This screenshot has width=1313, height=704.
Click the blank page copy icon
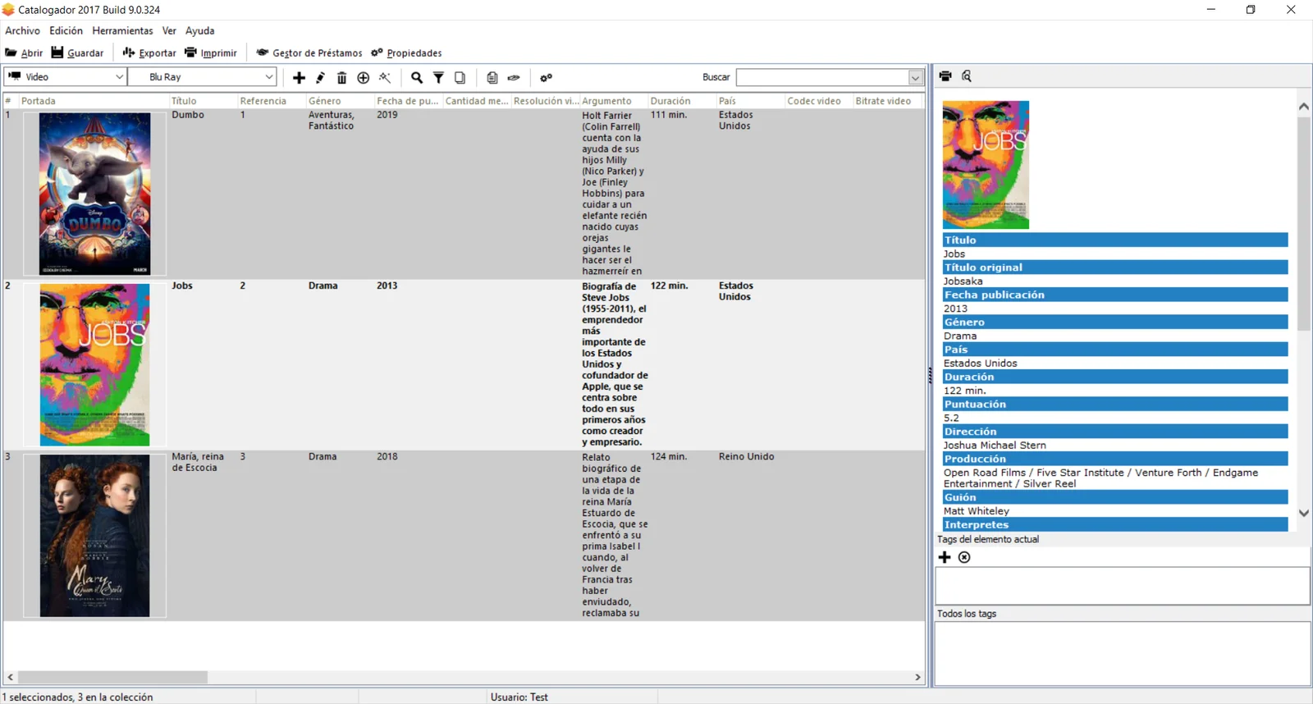(x=460, y=77)
